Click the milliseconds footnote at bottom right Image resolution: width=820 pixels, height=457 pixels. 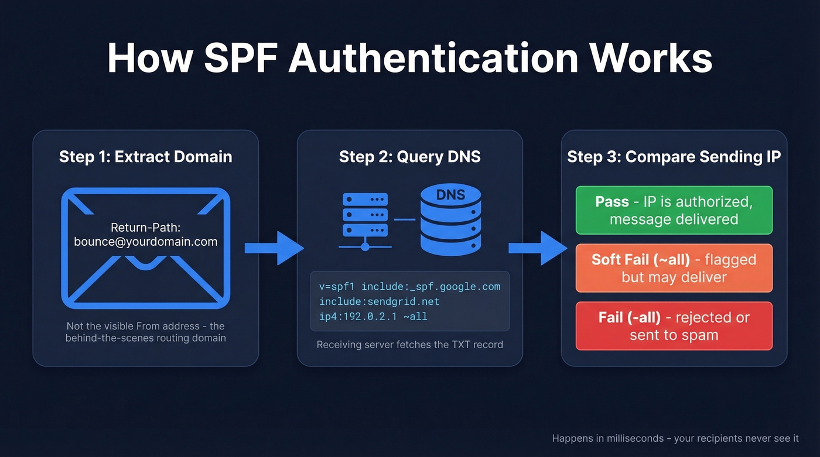point(675,438)
